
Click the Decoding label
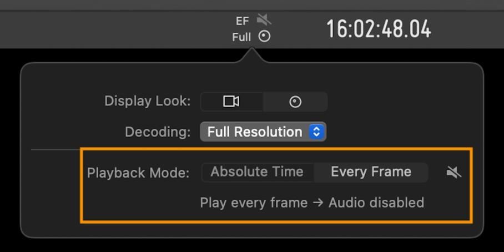coord(158,132)
